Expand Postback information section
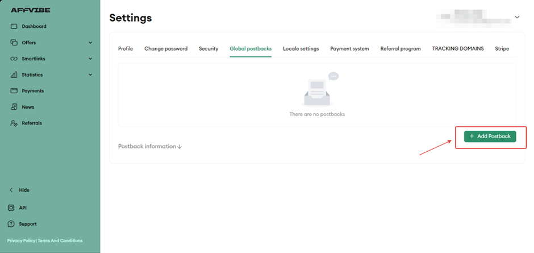Image resolution: width=534 pixels, height=253 pixels. coord(150,146)
